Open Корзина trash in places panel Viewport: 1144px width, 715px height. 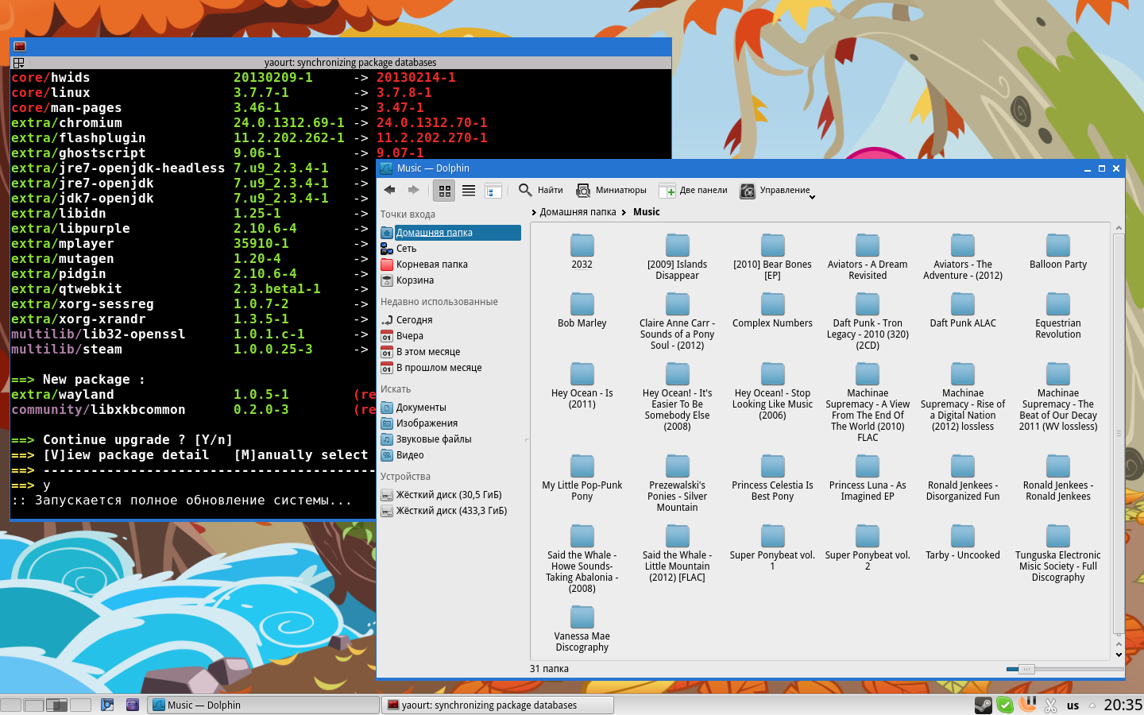(x=415, y=280)
